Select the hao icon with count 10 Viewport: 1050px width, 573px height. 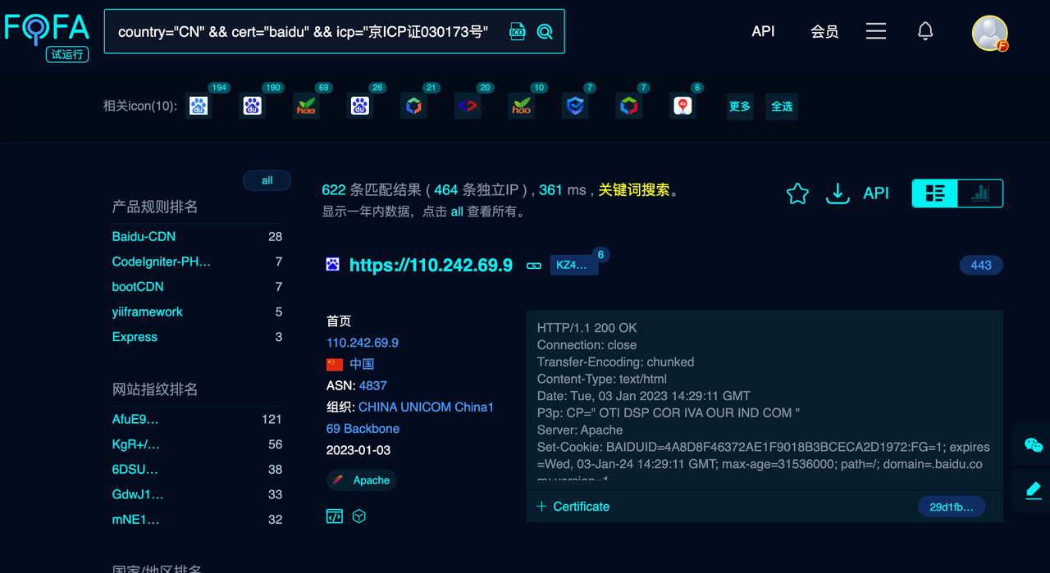(x=521, y=106)
